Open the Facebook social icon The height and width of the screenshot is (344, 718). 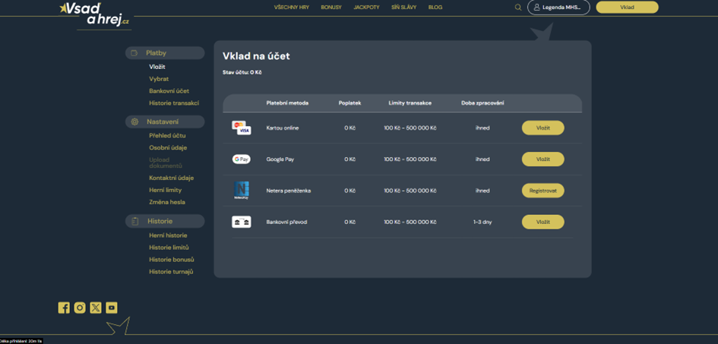(64, 308)
